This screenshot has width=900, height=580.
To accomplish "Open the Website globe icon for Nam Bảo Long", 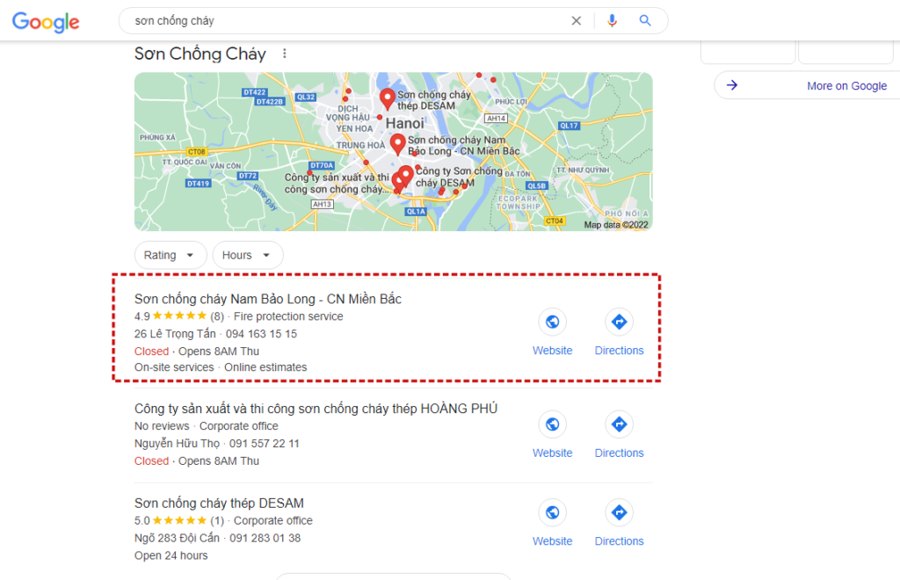I will (x=552, y=322).
